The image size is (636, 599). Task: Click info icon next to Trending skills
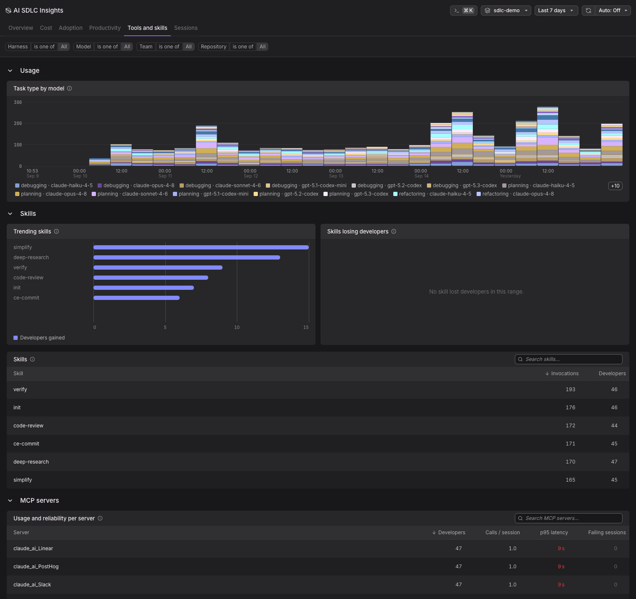point(56,231)
